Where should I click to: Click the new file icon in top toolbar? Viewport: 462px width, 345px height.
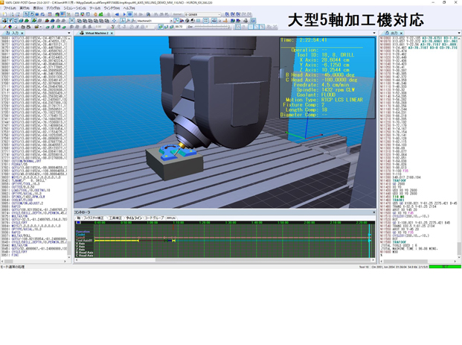coord(4,14)
